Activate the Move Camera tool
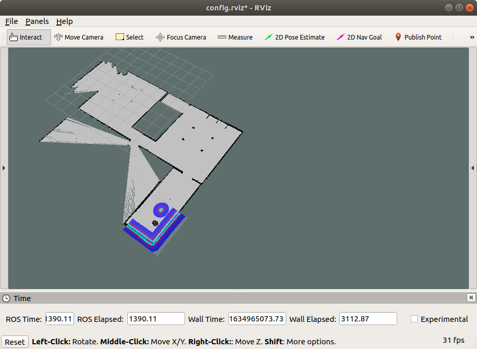 coord(79,37)
